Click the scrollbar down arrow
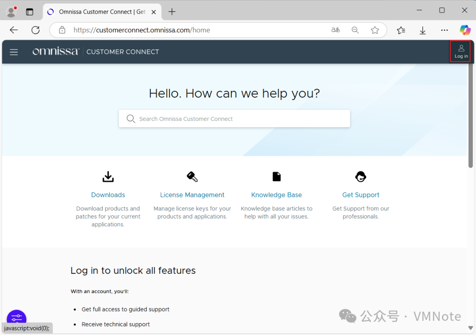 coord(471,327)
